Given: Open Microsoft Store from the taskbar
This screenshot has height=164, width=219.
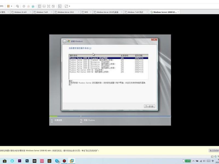Looking at the screenshot, I should (x=5, y=161).
